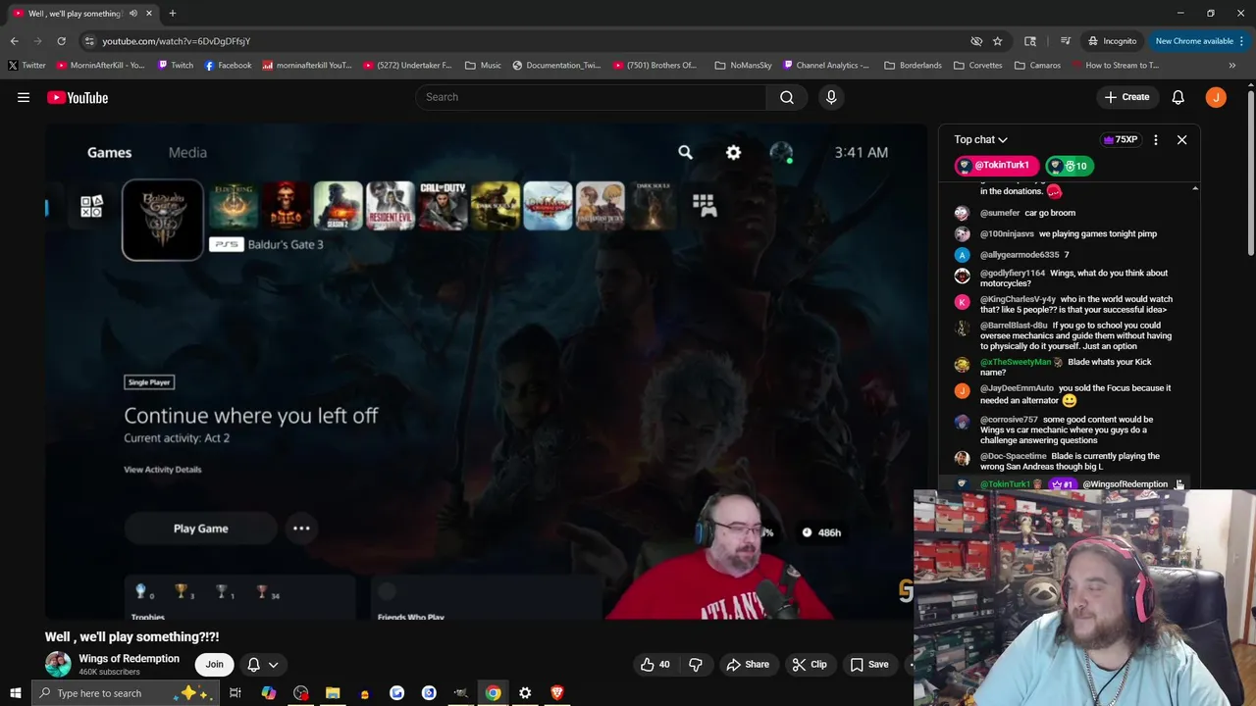The width and height of the screenshot is (1256, 706).
Task: Open the YouTube hamburger guide menu
Action: (x=24, y=97)
